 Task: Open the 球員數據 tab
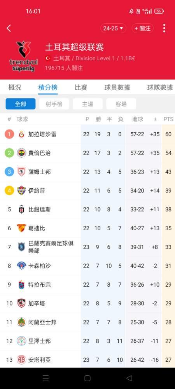117,87
